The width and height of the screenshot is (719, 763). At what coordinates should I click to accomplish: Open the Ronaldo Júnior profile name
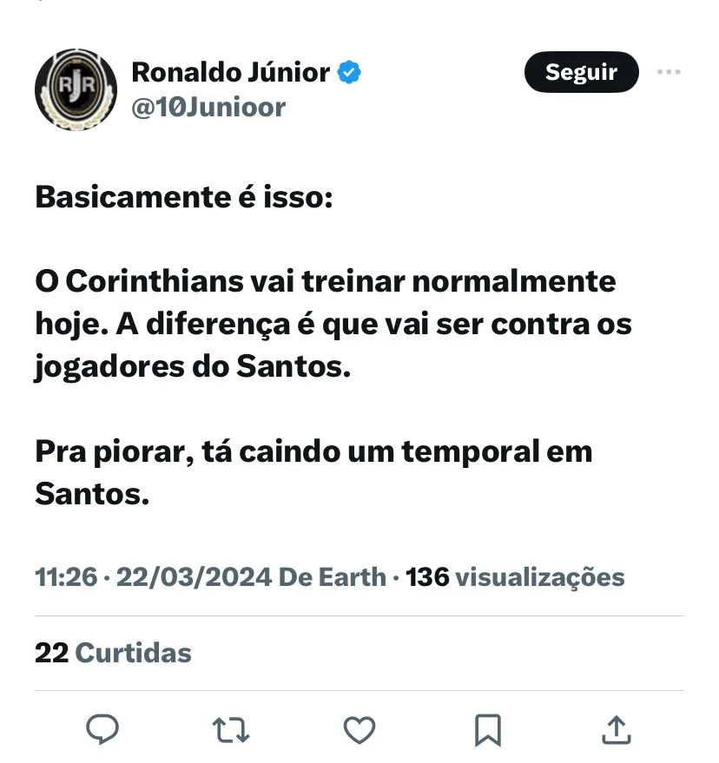tap(230, 73)
